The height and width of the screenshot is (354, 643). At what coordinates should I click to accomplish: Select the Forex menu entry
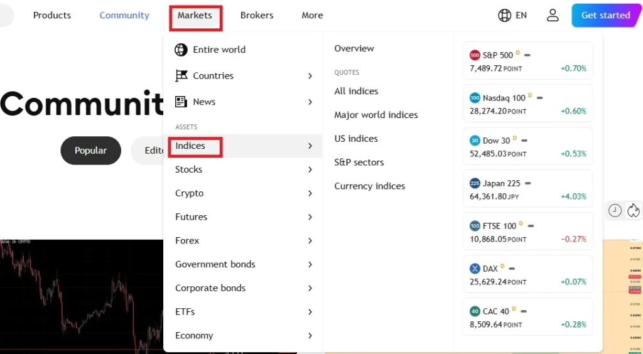point(243,241)
